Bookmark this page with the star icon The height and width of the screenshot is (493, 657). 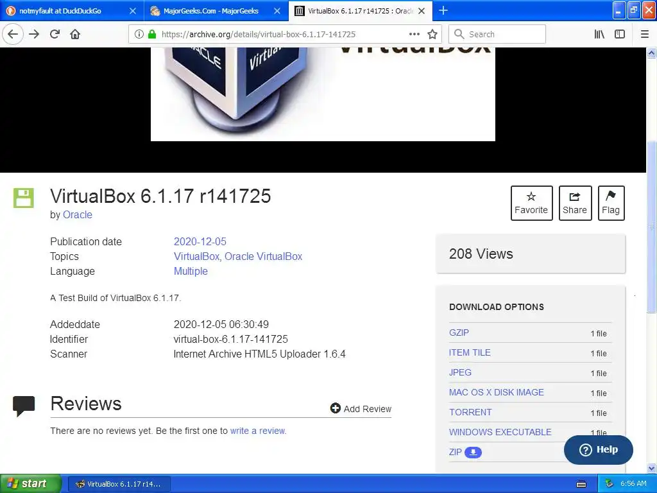tap(432, 34)
